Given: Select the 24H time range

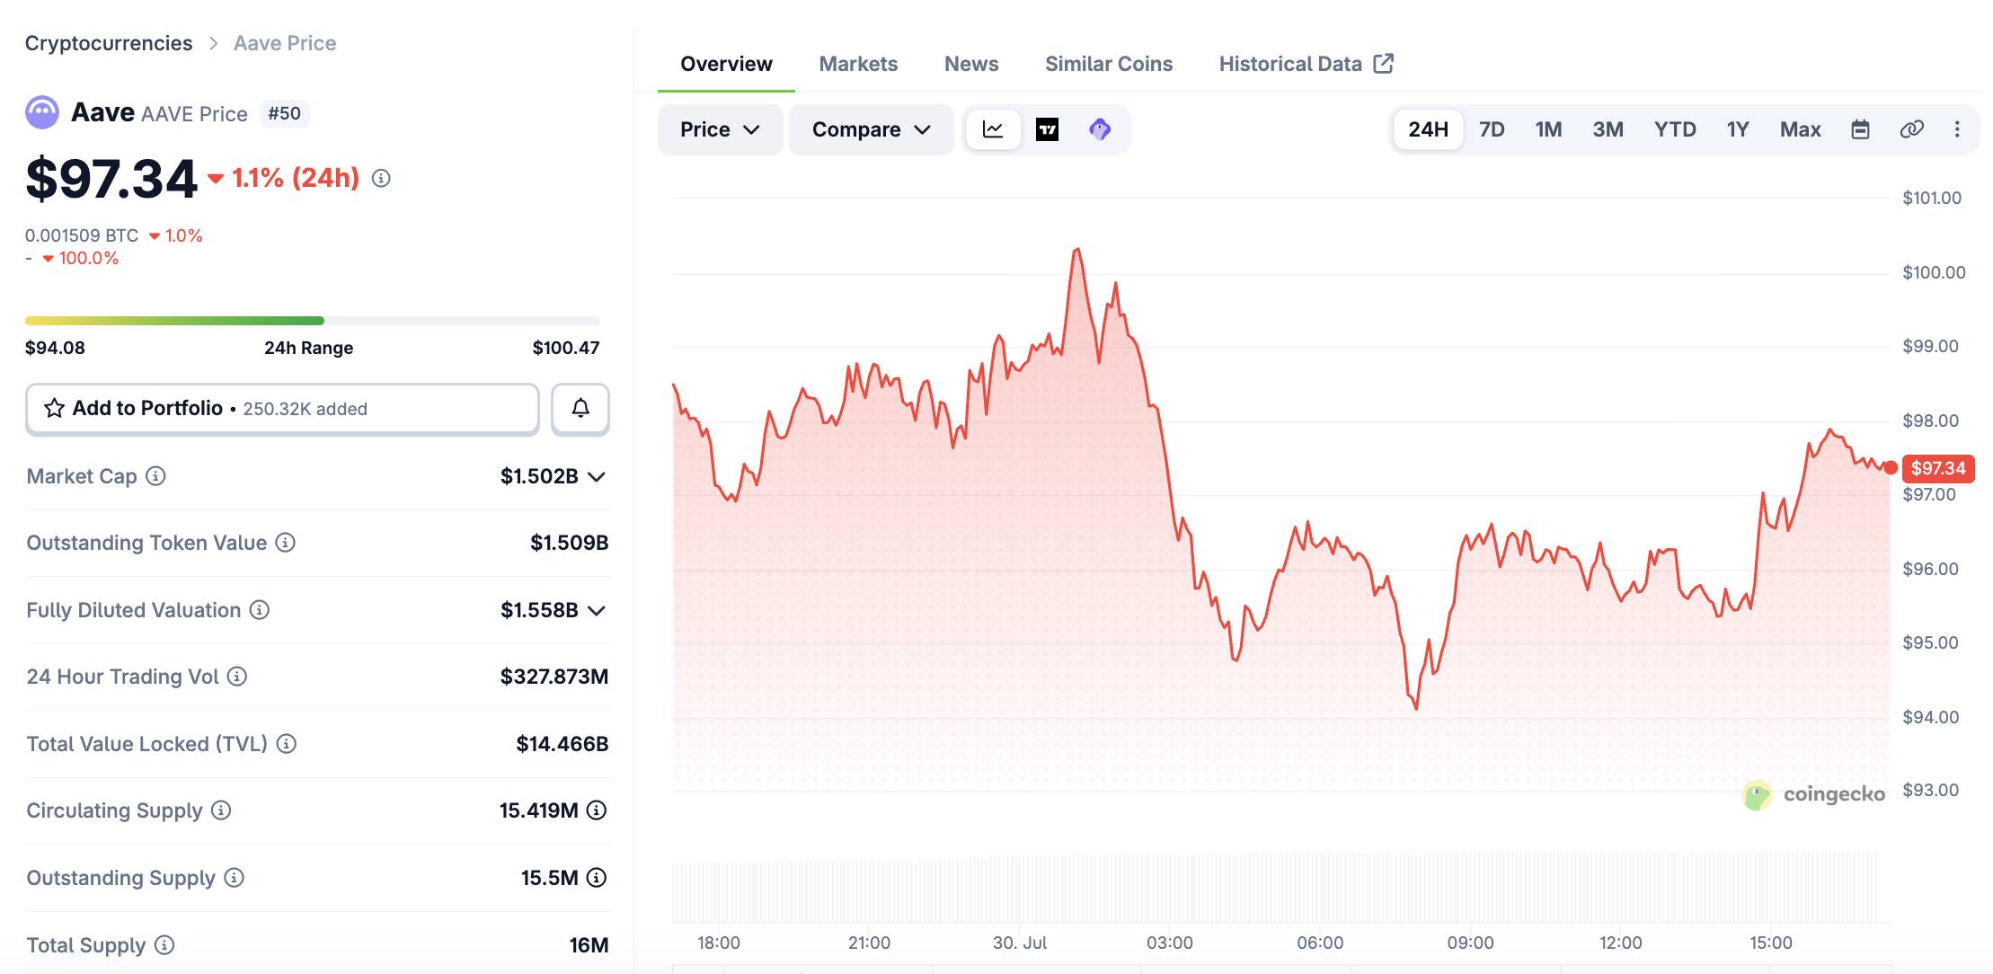Looking at the screenshot, I should tap(1428, 129).
